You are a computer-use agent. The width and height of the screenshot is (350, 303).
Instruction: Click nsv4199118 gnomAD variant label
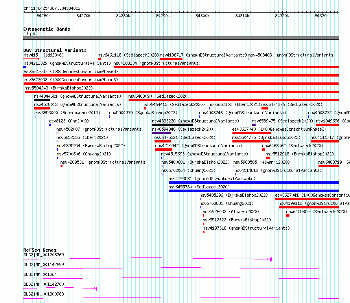[314, 203]
